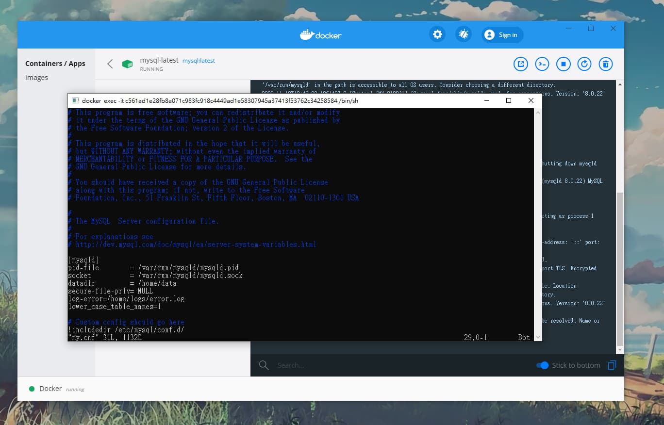Click the dev.mysql.com URL comment line
This screenshot has height=425, width=664.
(x=192, y=245)
